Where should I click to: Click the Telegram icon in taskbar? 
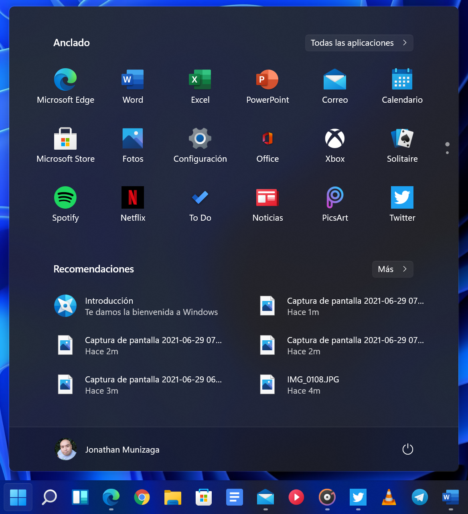coord(419,498)
